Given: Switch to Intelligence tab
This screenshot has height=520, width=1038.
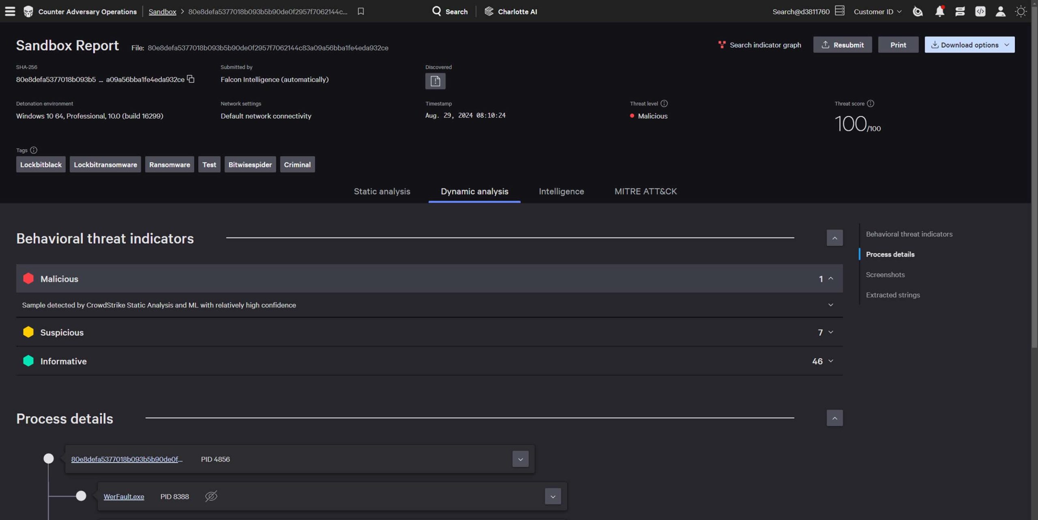Looking at the screenshot, I should 561,191.
